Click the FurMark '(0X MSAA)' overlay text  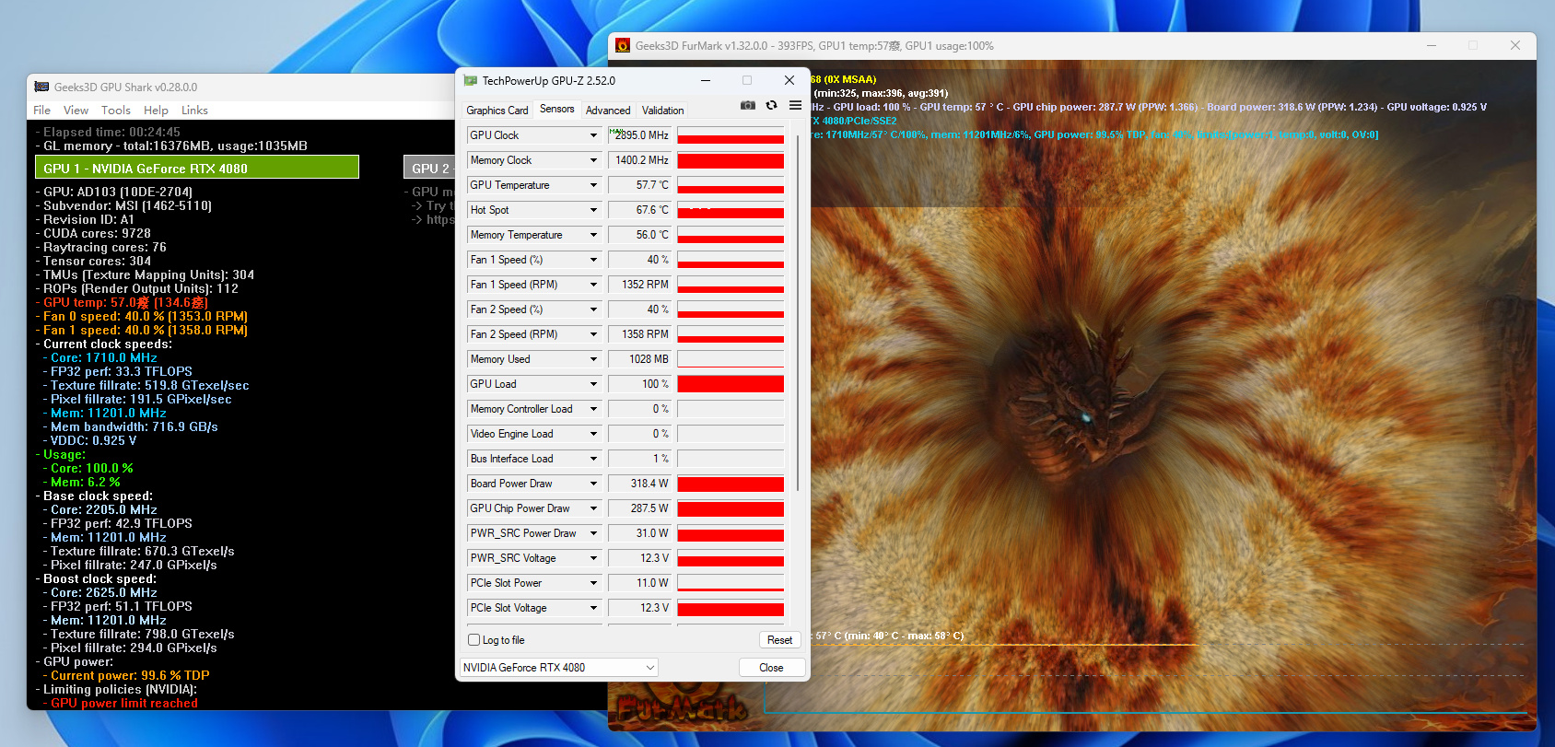(850, 79)
